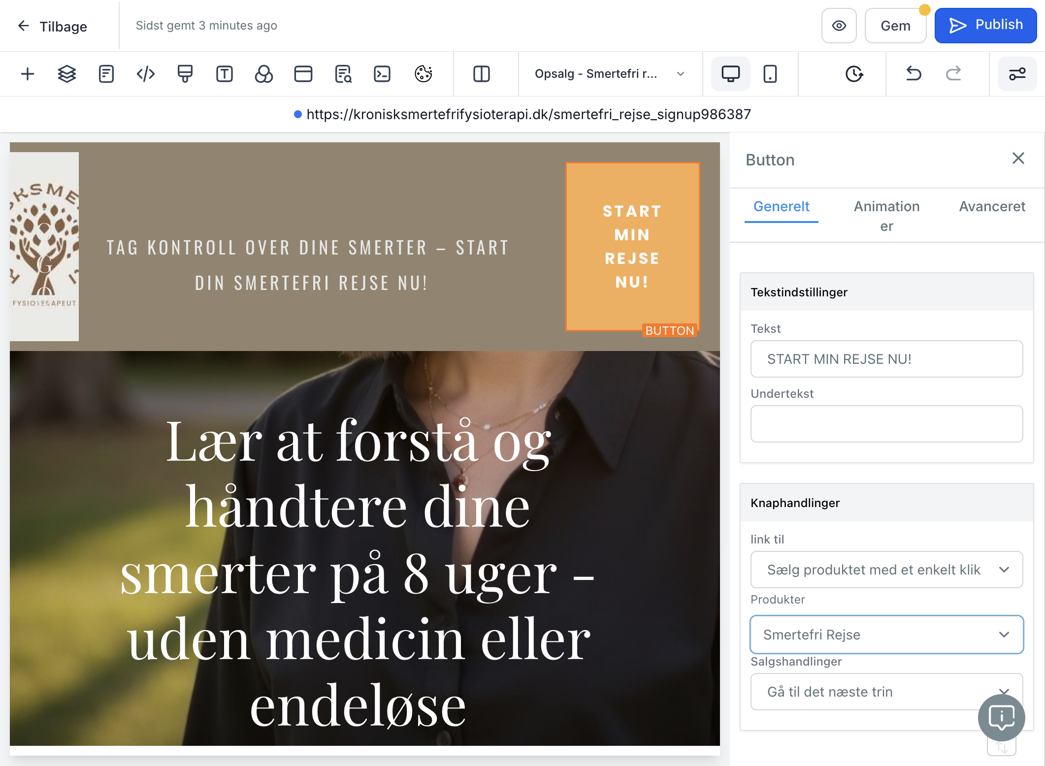Open the SEO page search icon

click(343, 74)
